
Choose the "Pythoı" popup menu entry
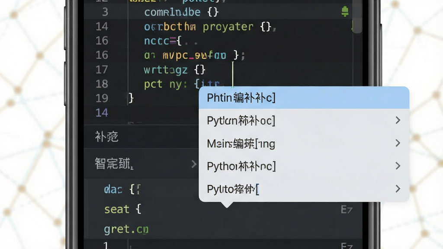(x=304, y=166)
